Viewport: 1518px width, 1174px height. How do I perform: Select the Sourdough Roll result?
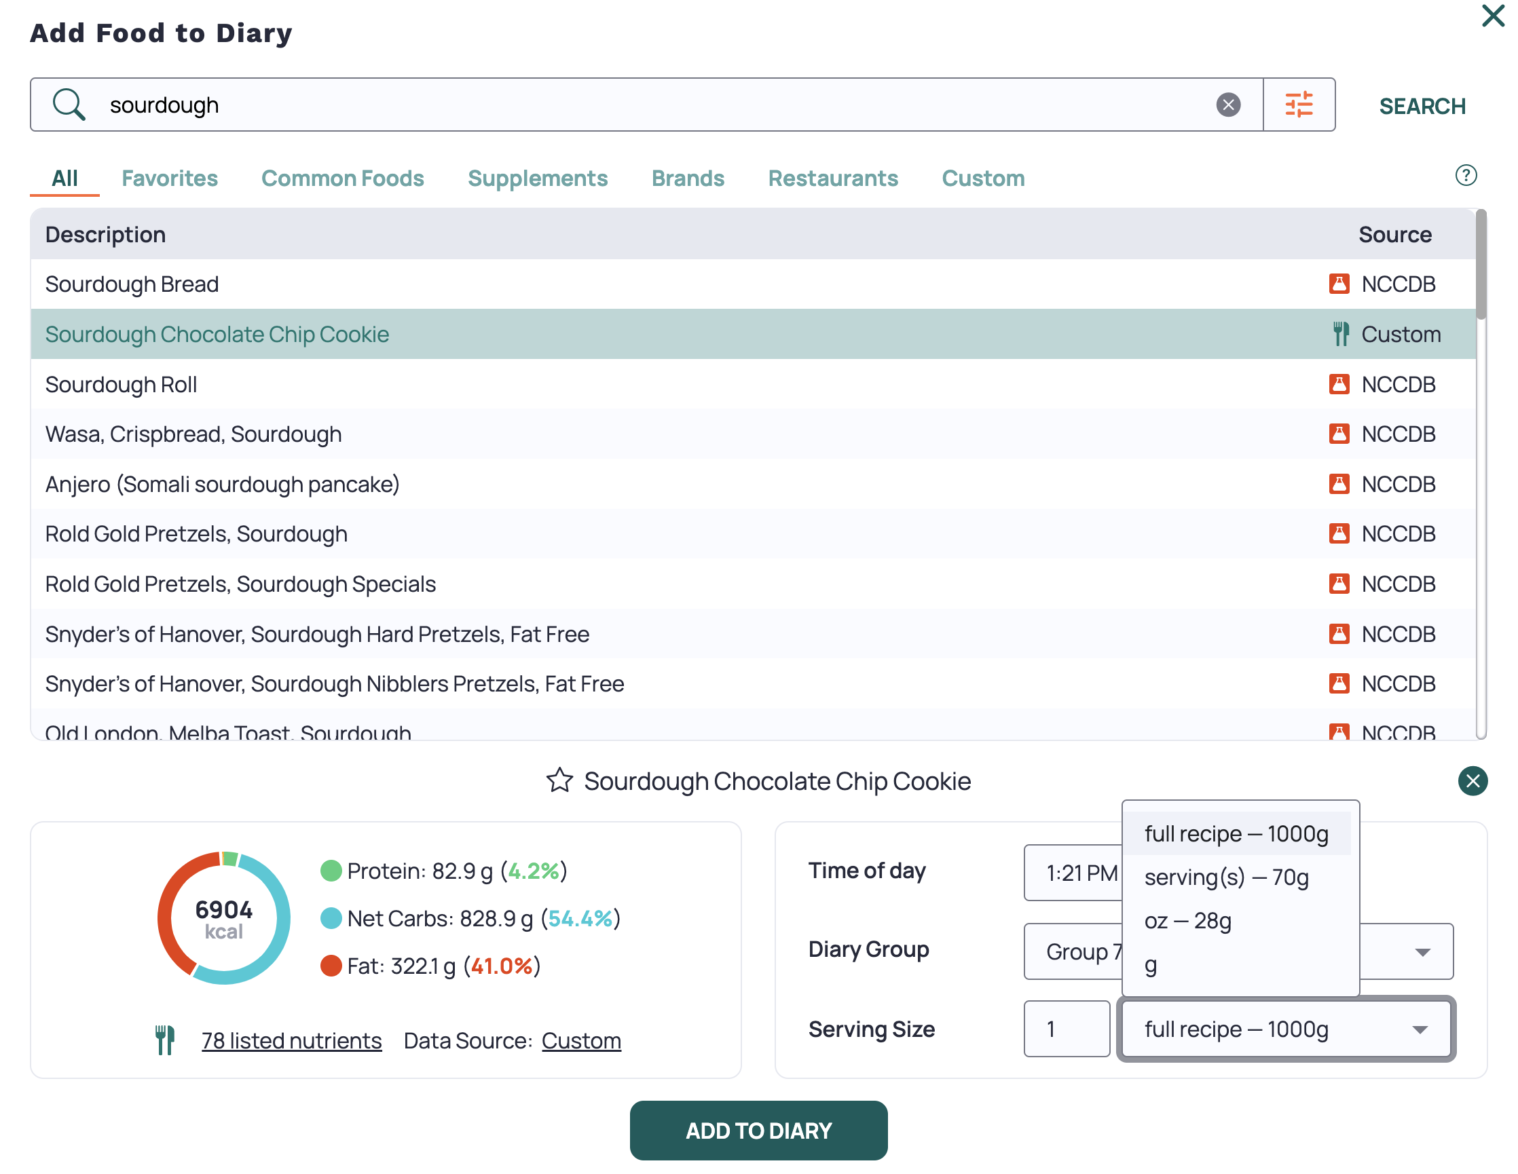pyautogui.click(x=753, y=384)
